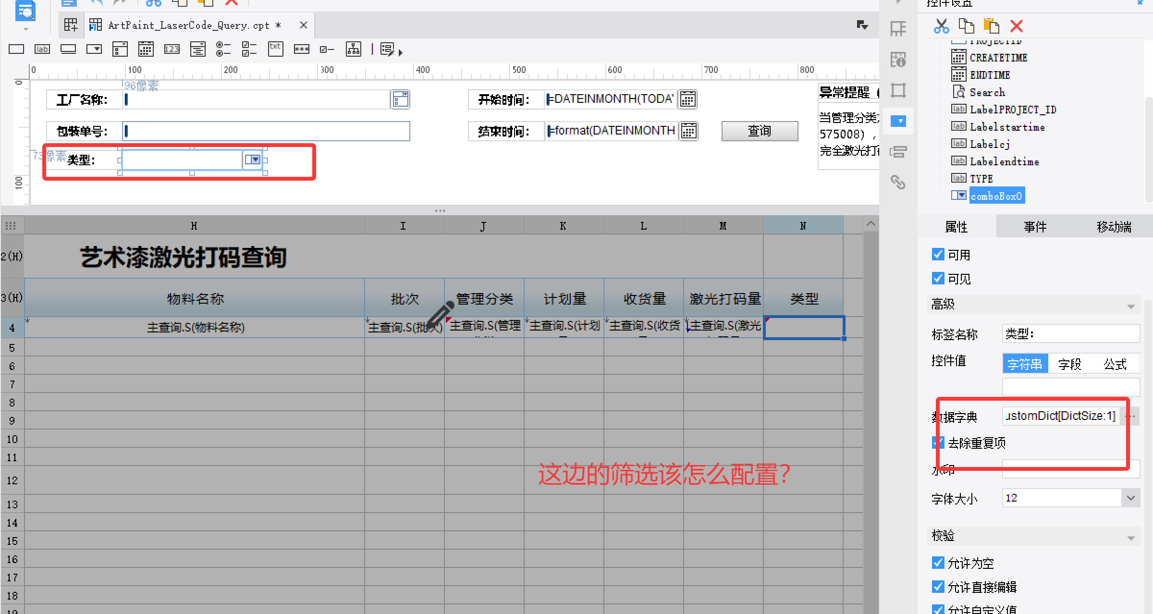Screen dimensions: 1153x614
Task: Collapse the 高级 section
Action: [1131, 306]
